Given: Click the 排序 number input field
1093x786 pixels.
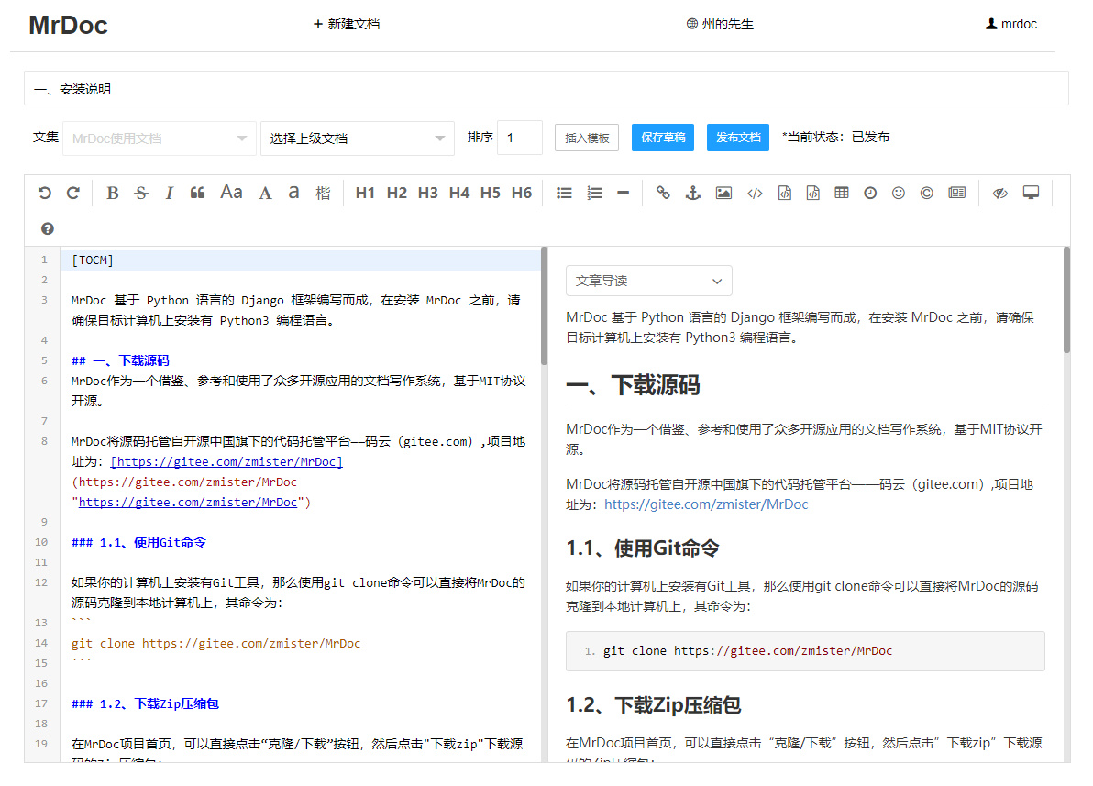Looking at the screenshot, I should click(519, 138).
